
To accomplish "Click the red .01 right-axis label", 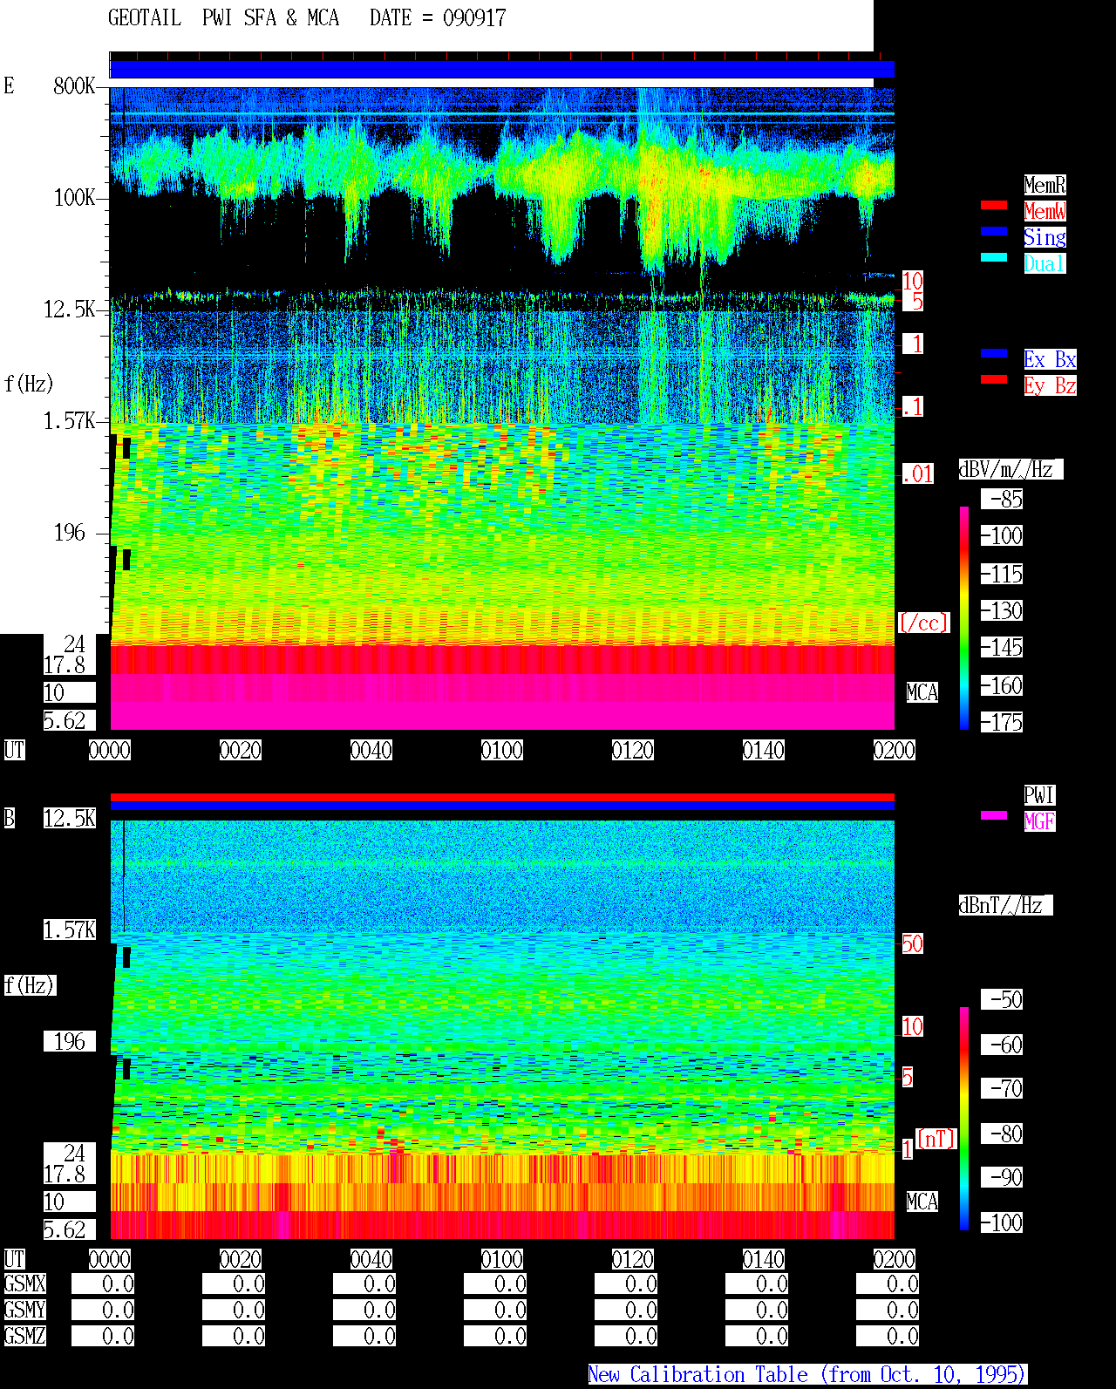I will pyautogui.click(x=918, y=474).
